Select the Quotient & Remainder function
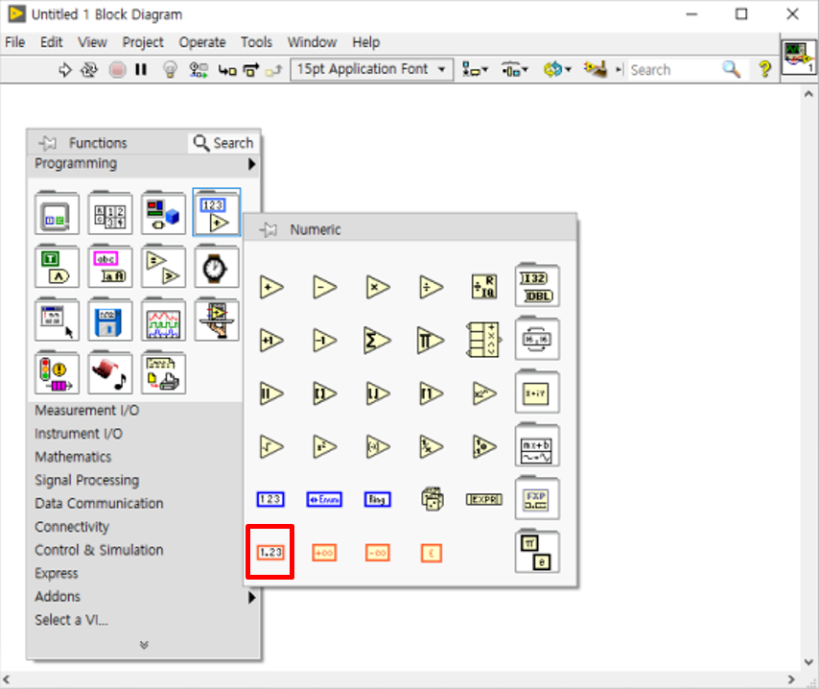Screen dimensions: 819x689 [484, 287]
